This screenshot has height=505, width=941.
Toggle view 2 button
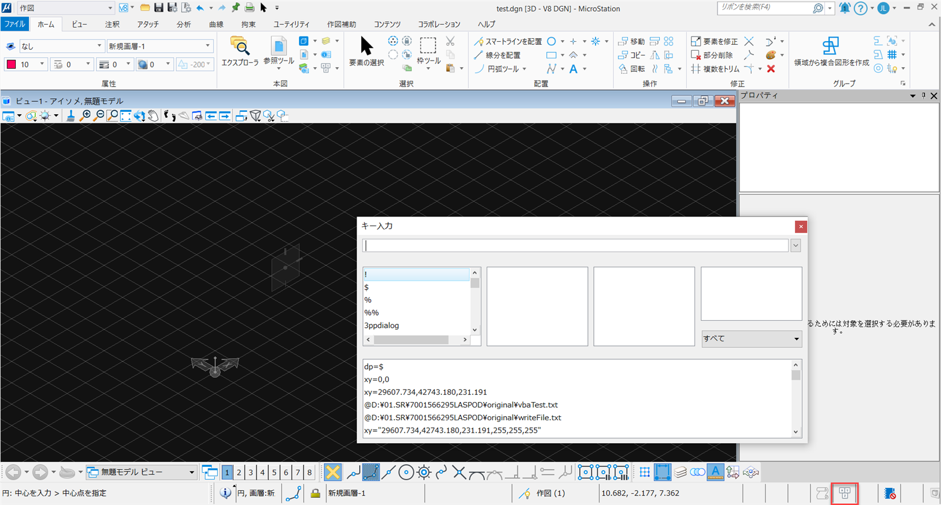(x=239, y=472)
